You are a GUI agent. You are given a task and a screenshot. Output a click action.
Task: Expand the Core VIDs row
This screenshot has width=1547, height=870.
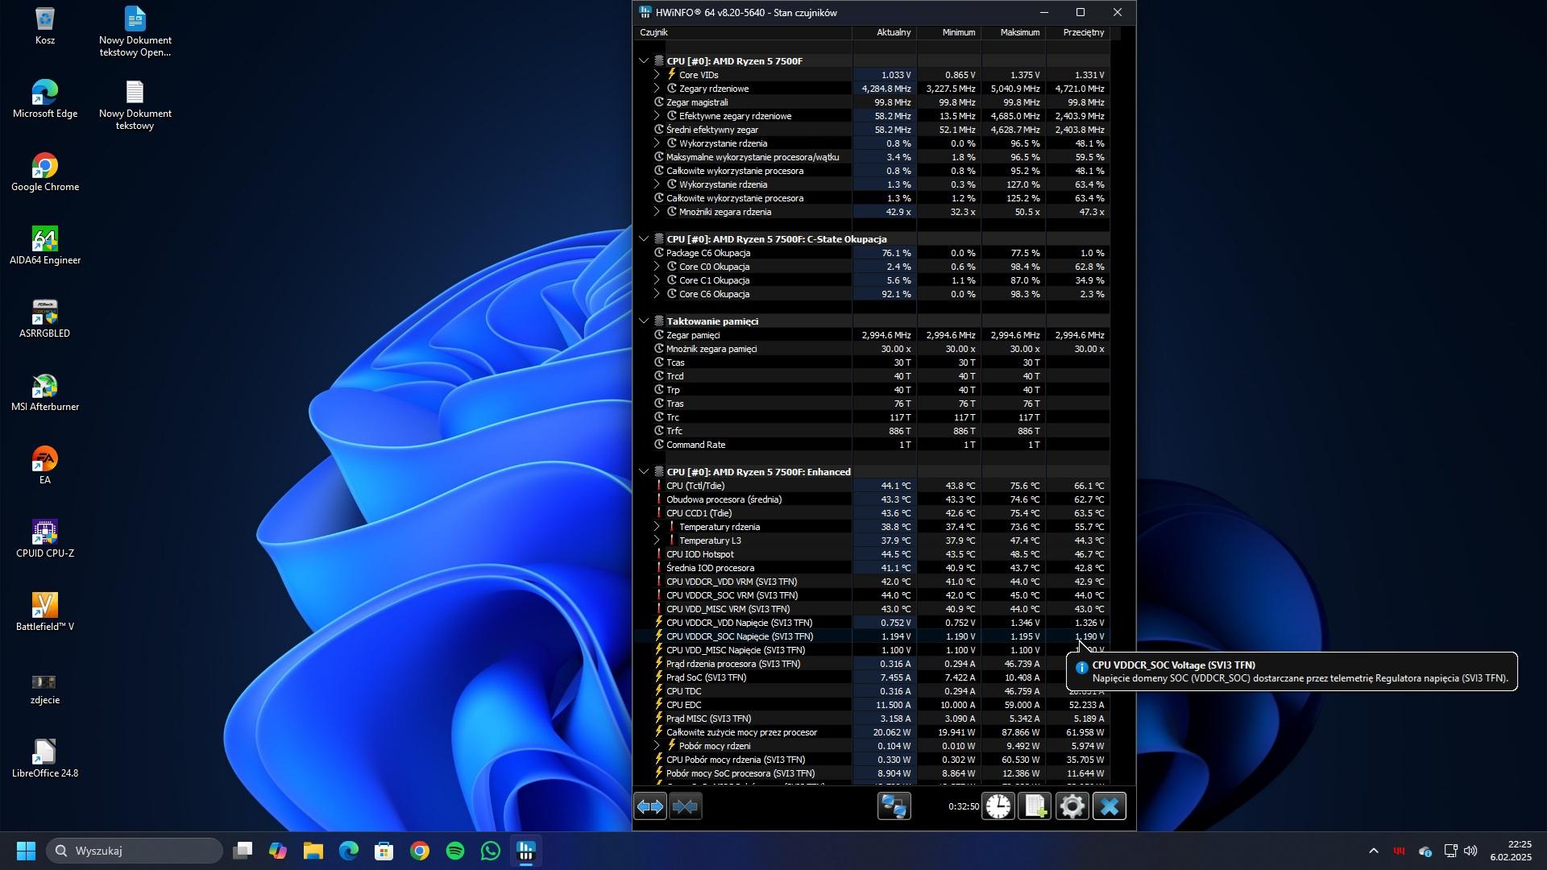(657, 75)
